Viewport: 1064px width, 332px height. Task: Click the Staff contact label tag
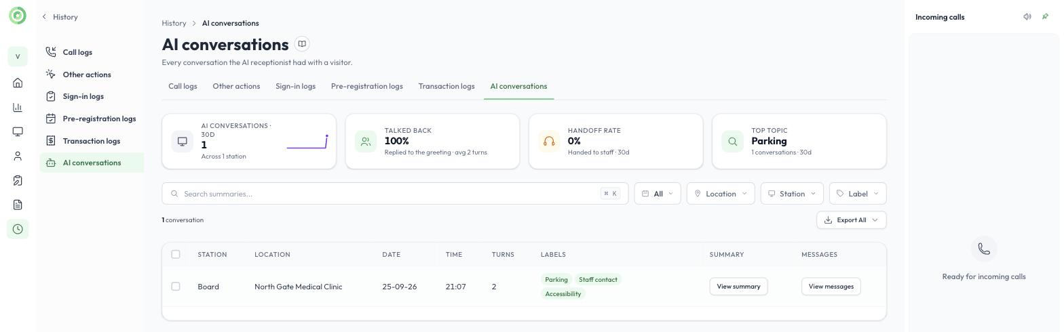[x=598, y=279]
